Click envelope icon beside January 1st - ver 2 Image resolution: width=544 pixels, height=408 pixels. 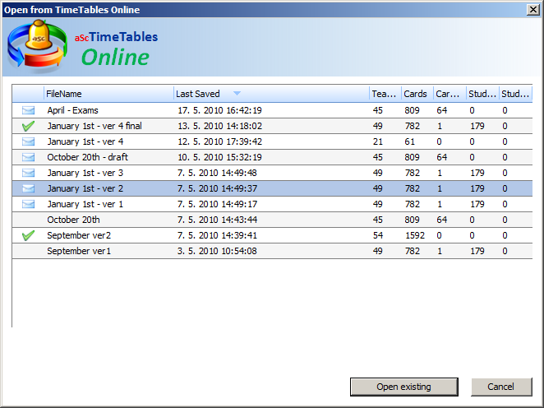(29, 188)
